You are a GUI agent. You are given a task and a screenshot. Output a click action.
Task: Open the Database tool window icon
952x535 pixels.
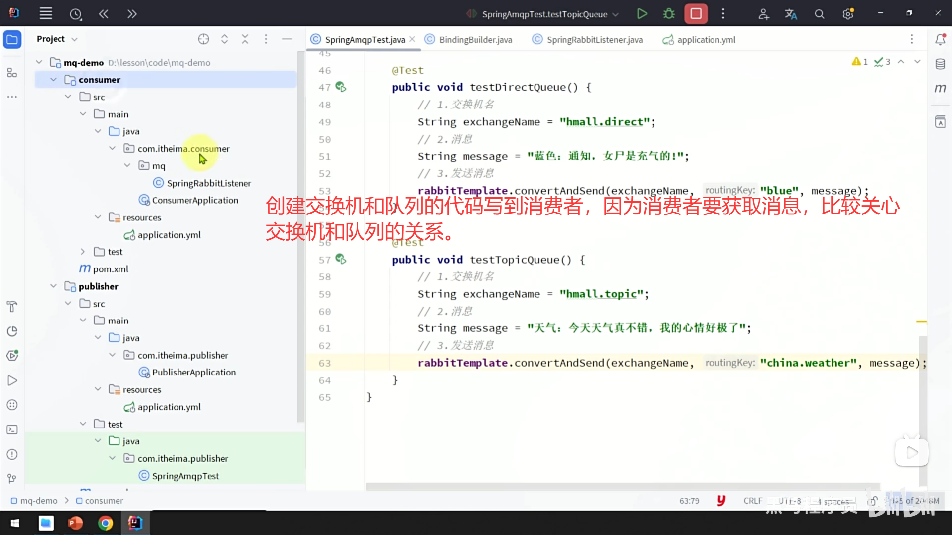click(940, 64)
